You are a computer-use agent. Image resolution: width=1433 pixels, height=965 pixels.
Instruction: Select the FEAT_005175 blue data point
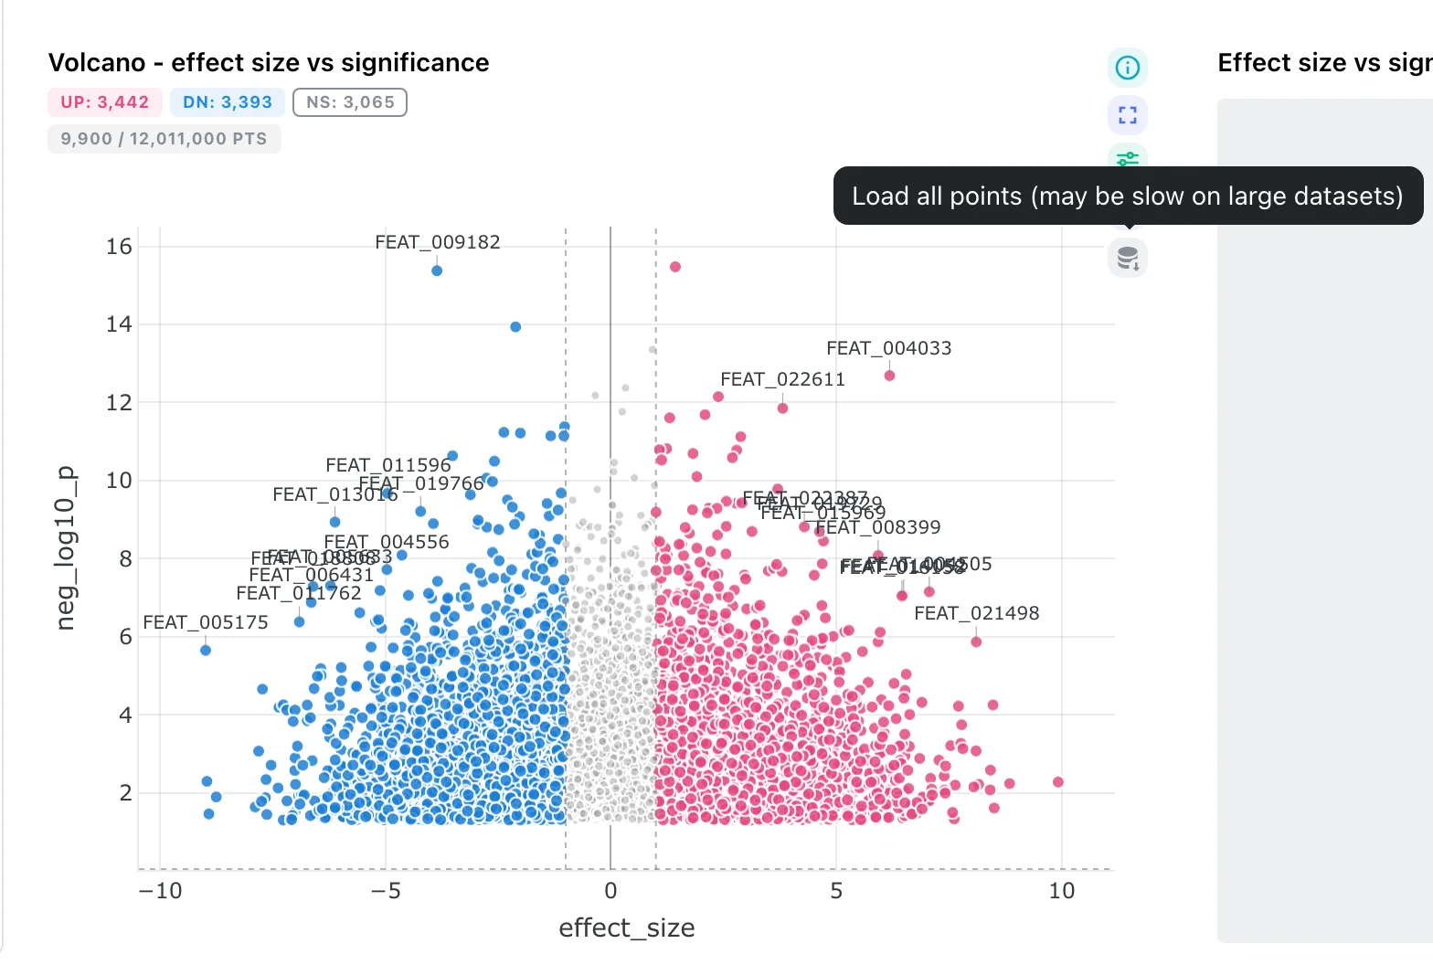pyautogui.click(x=206, y=651)
